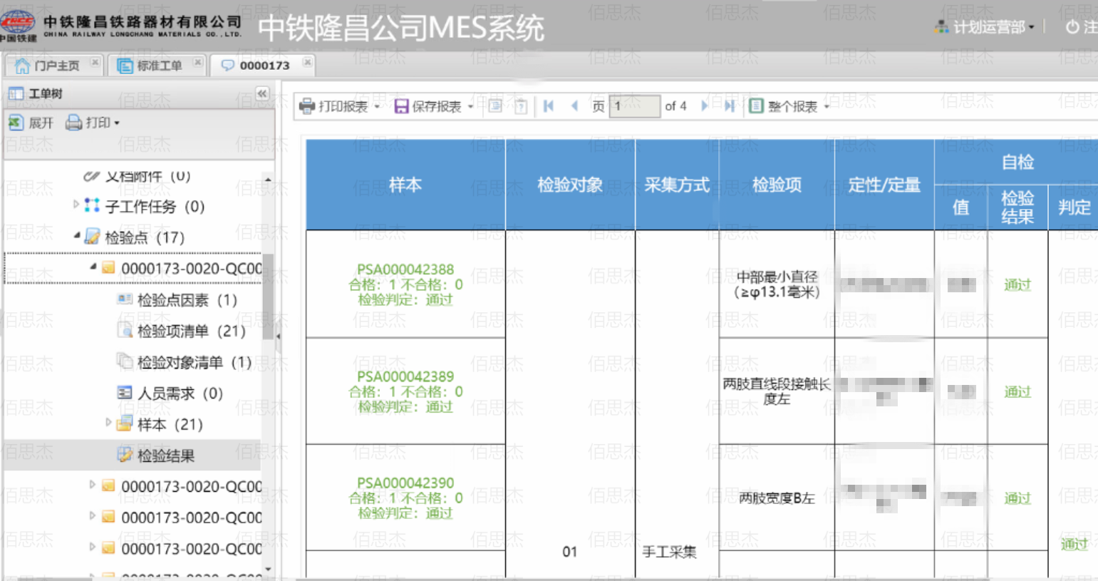Open 检验对象清单 (1) in the tree
Viewport: 1098px width, 581px height.
coord(195,362)
